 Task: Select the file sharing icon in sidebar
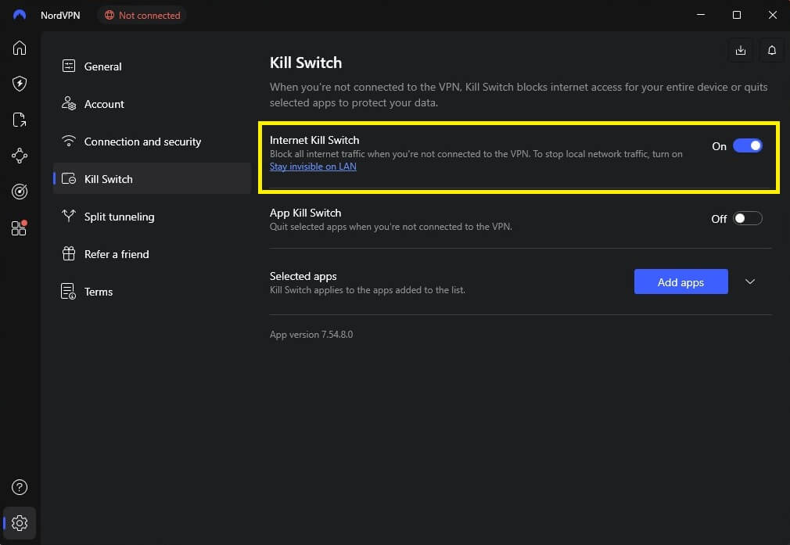pyautogui.click(x=20, y=120)
